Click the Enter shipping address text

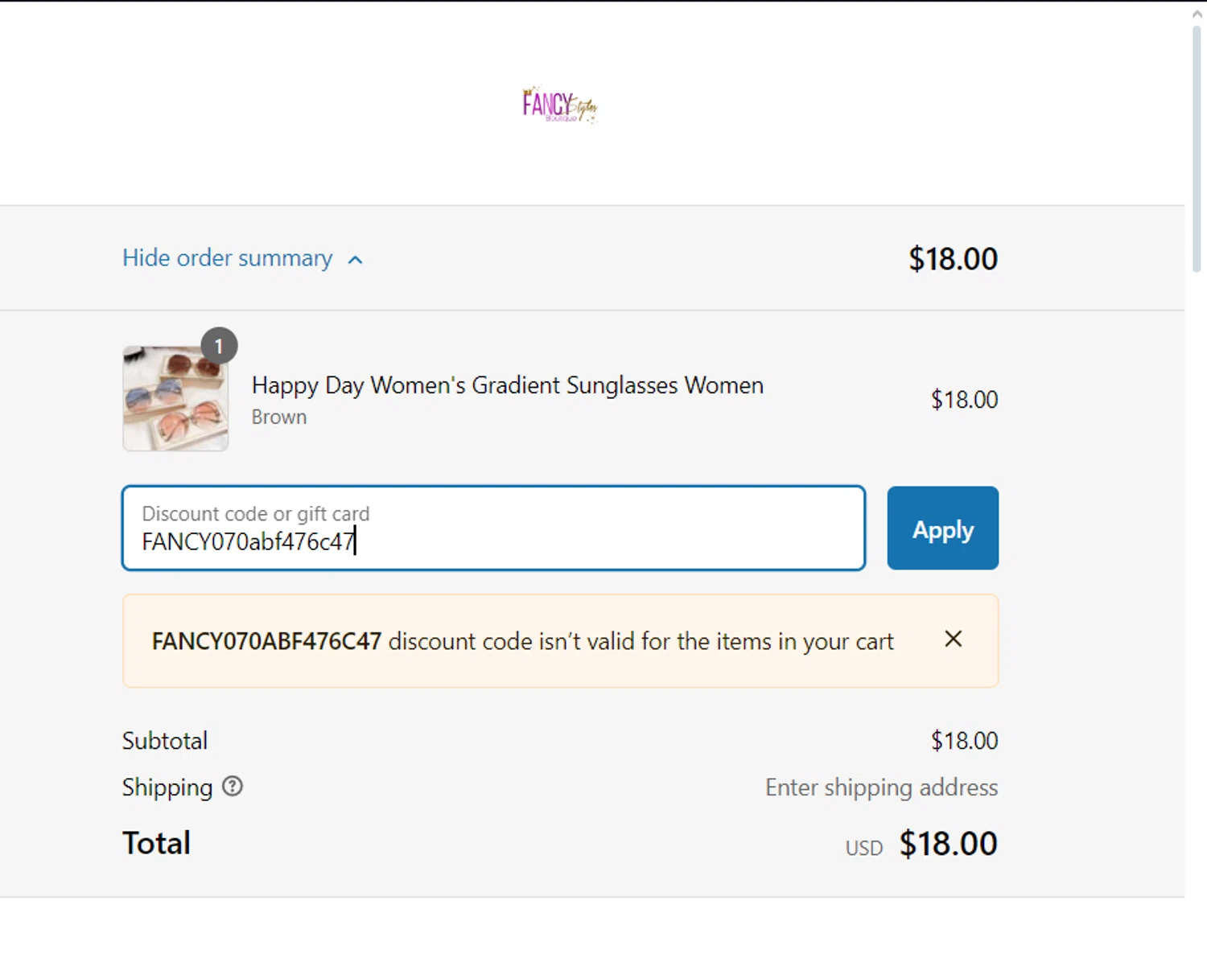(x=881, y=787)
